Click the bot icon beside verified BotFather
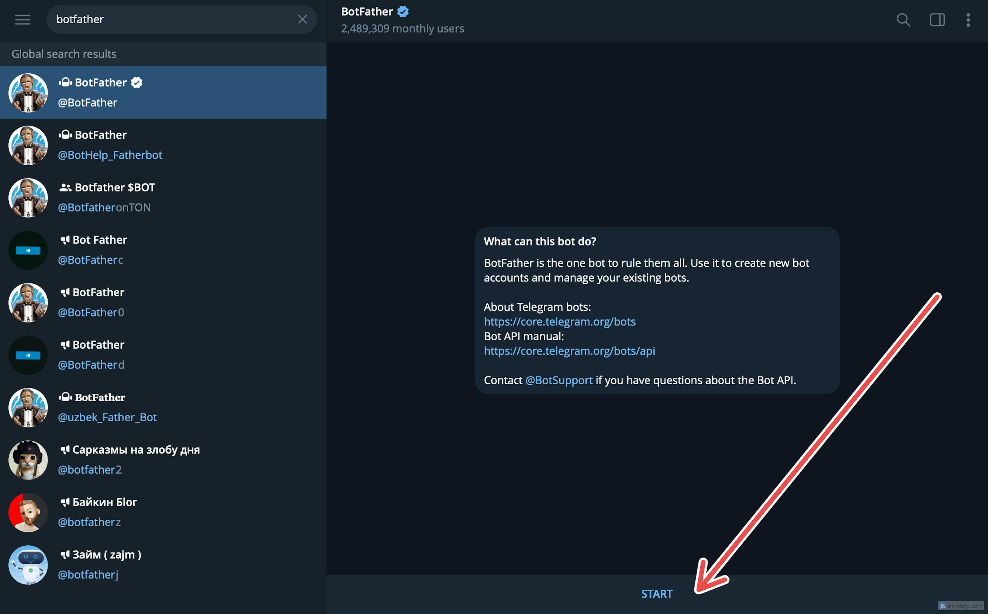Image resolution: width=988 pixels, height=614 pixels. click(65, 83)
